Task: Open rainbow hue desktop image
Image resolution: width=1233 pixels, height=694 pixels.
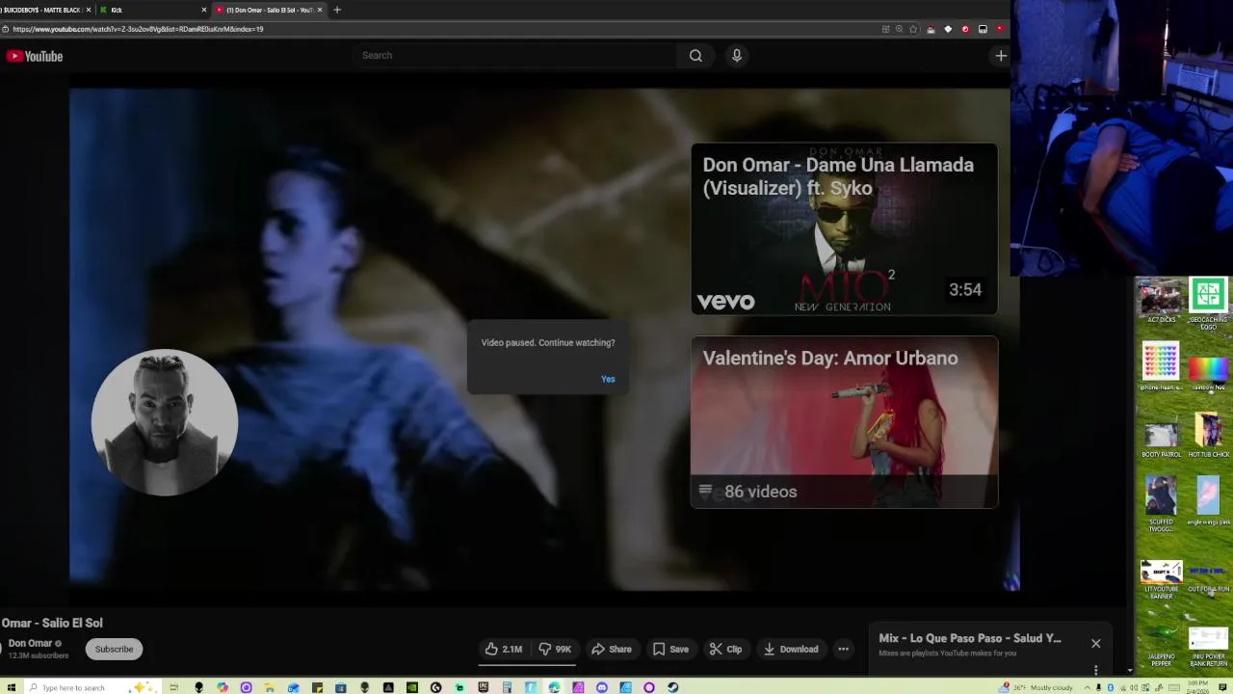Action: (1208, 372)
